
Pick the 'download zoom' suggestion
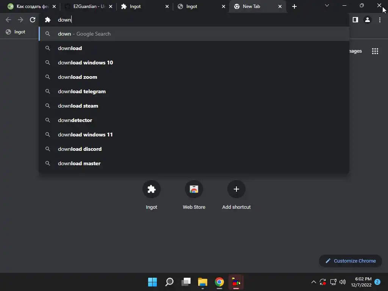pos(194,77)
